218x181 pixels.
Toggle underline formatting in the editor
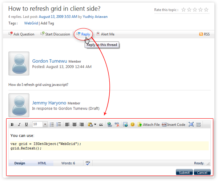pyautogui.click(x=26, y=125)
